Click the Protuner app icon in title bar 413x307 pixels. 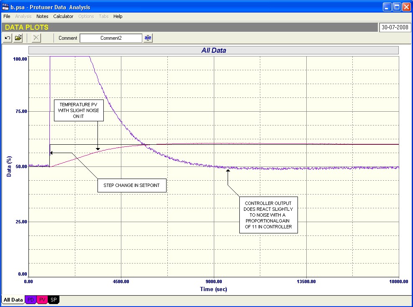pos(5,7)
